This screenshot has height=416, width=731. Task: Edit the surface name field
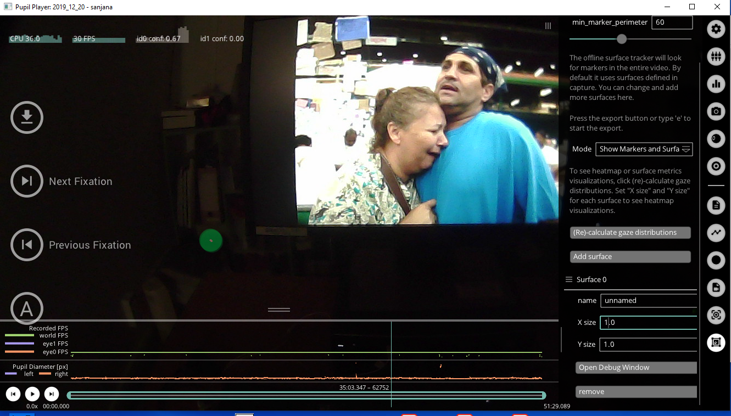[649, 301]
